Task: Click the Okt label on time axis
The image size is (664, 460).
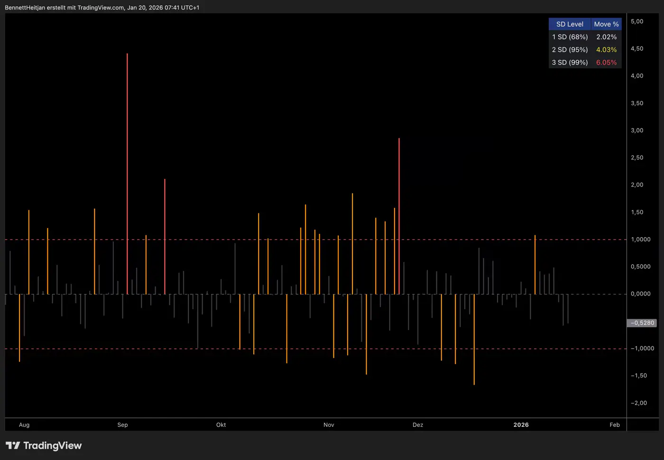Action: point(221,425)
